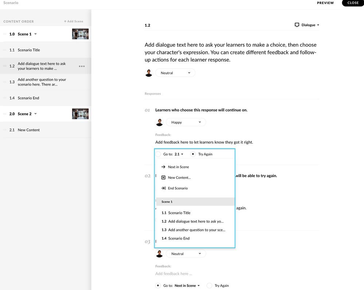Open the Neutral expression dropdown under dialogue text

pyautogui.click(x=175, y=73)
